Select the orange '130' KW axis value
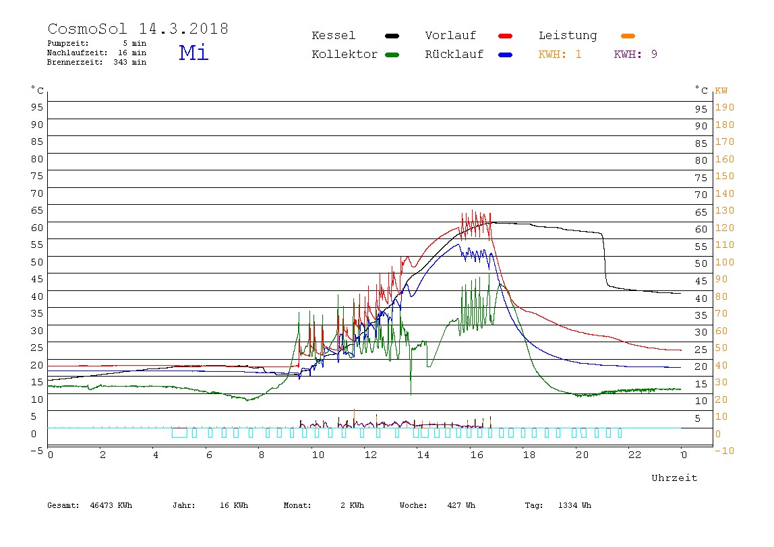Image resolution: width=774 pixels, height=547 pixels. click(x=725, y=211)
